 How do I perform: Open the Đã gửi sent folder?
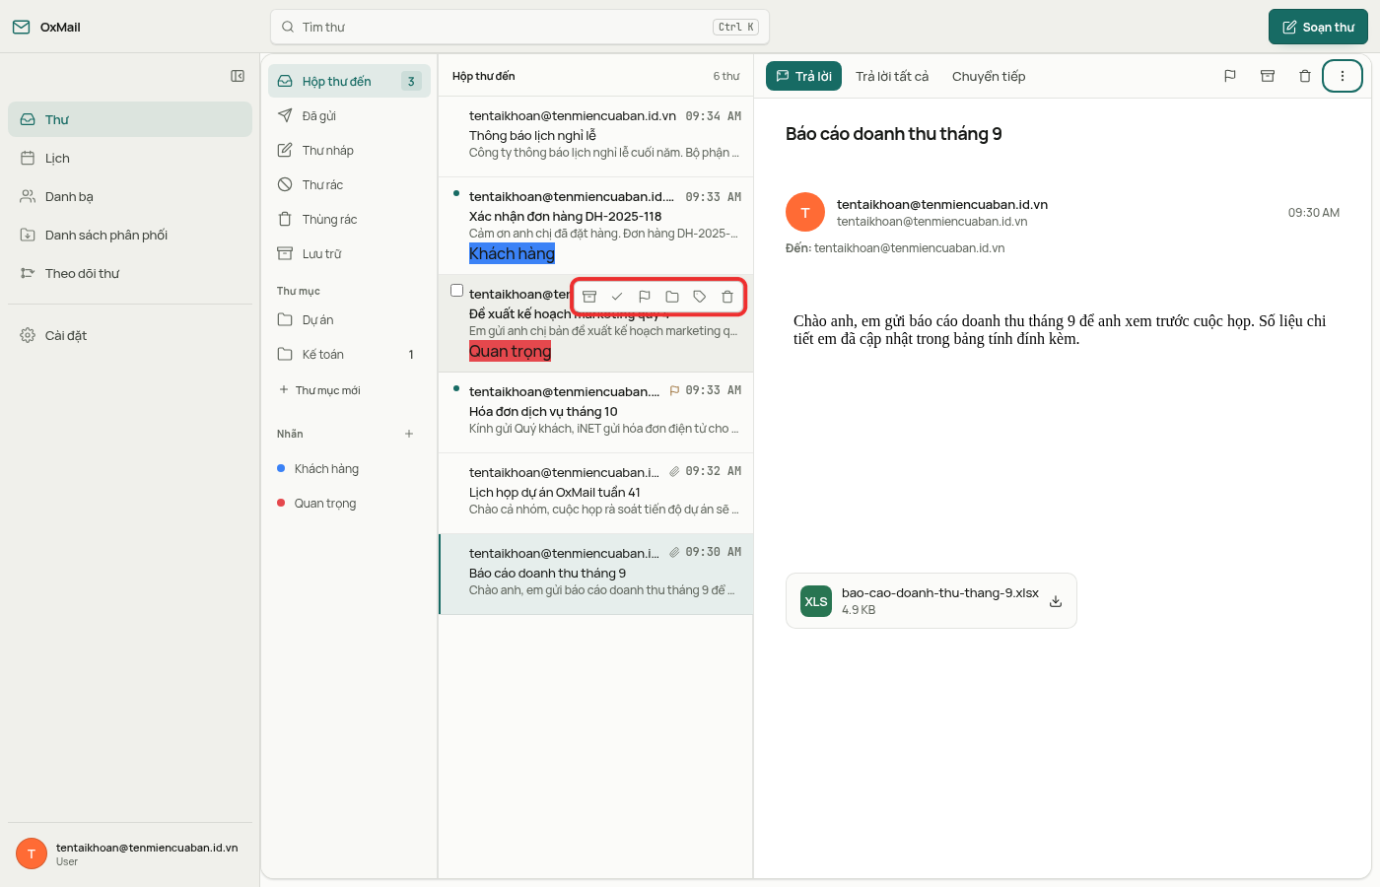point(349,115)
